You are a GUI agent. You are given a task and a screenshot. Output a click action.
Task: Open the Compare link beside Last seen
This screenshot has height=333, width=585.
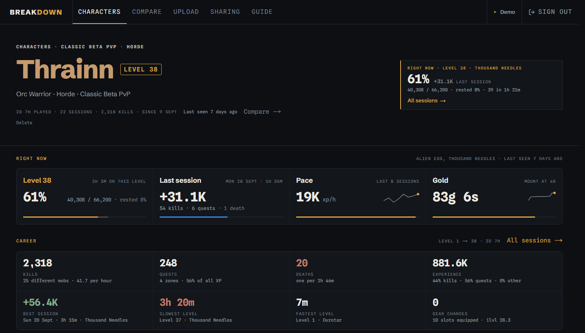coord(262,112)
